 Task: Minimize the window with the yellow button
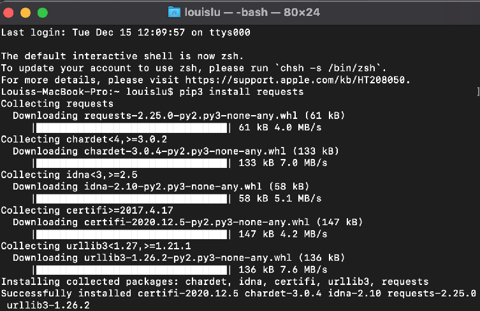click(25, 13)
